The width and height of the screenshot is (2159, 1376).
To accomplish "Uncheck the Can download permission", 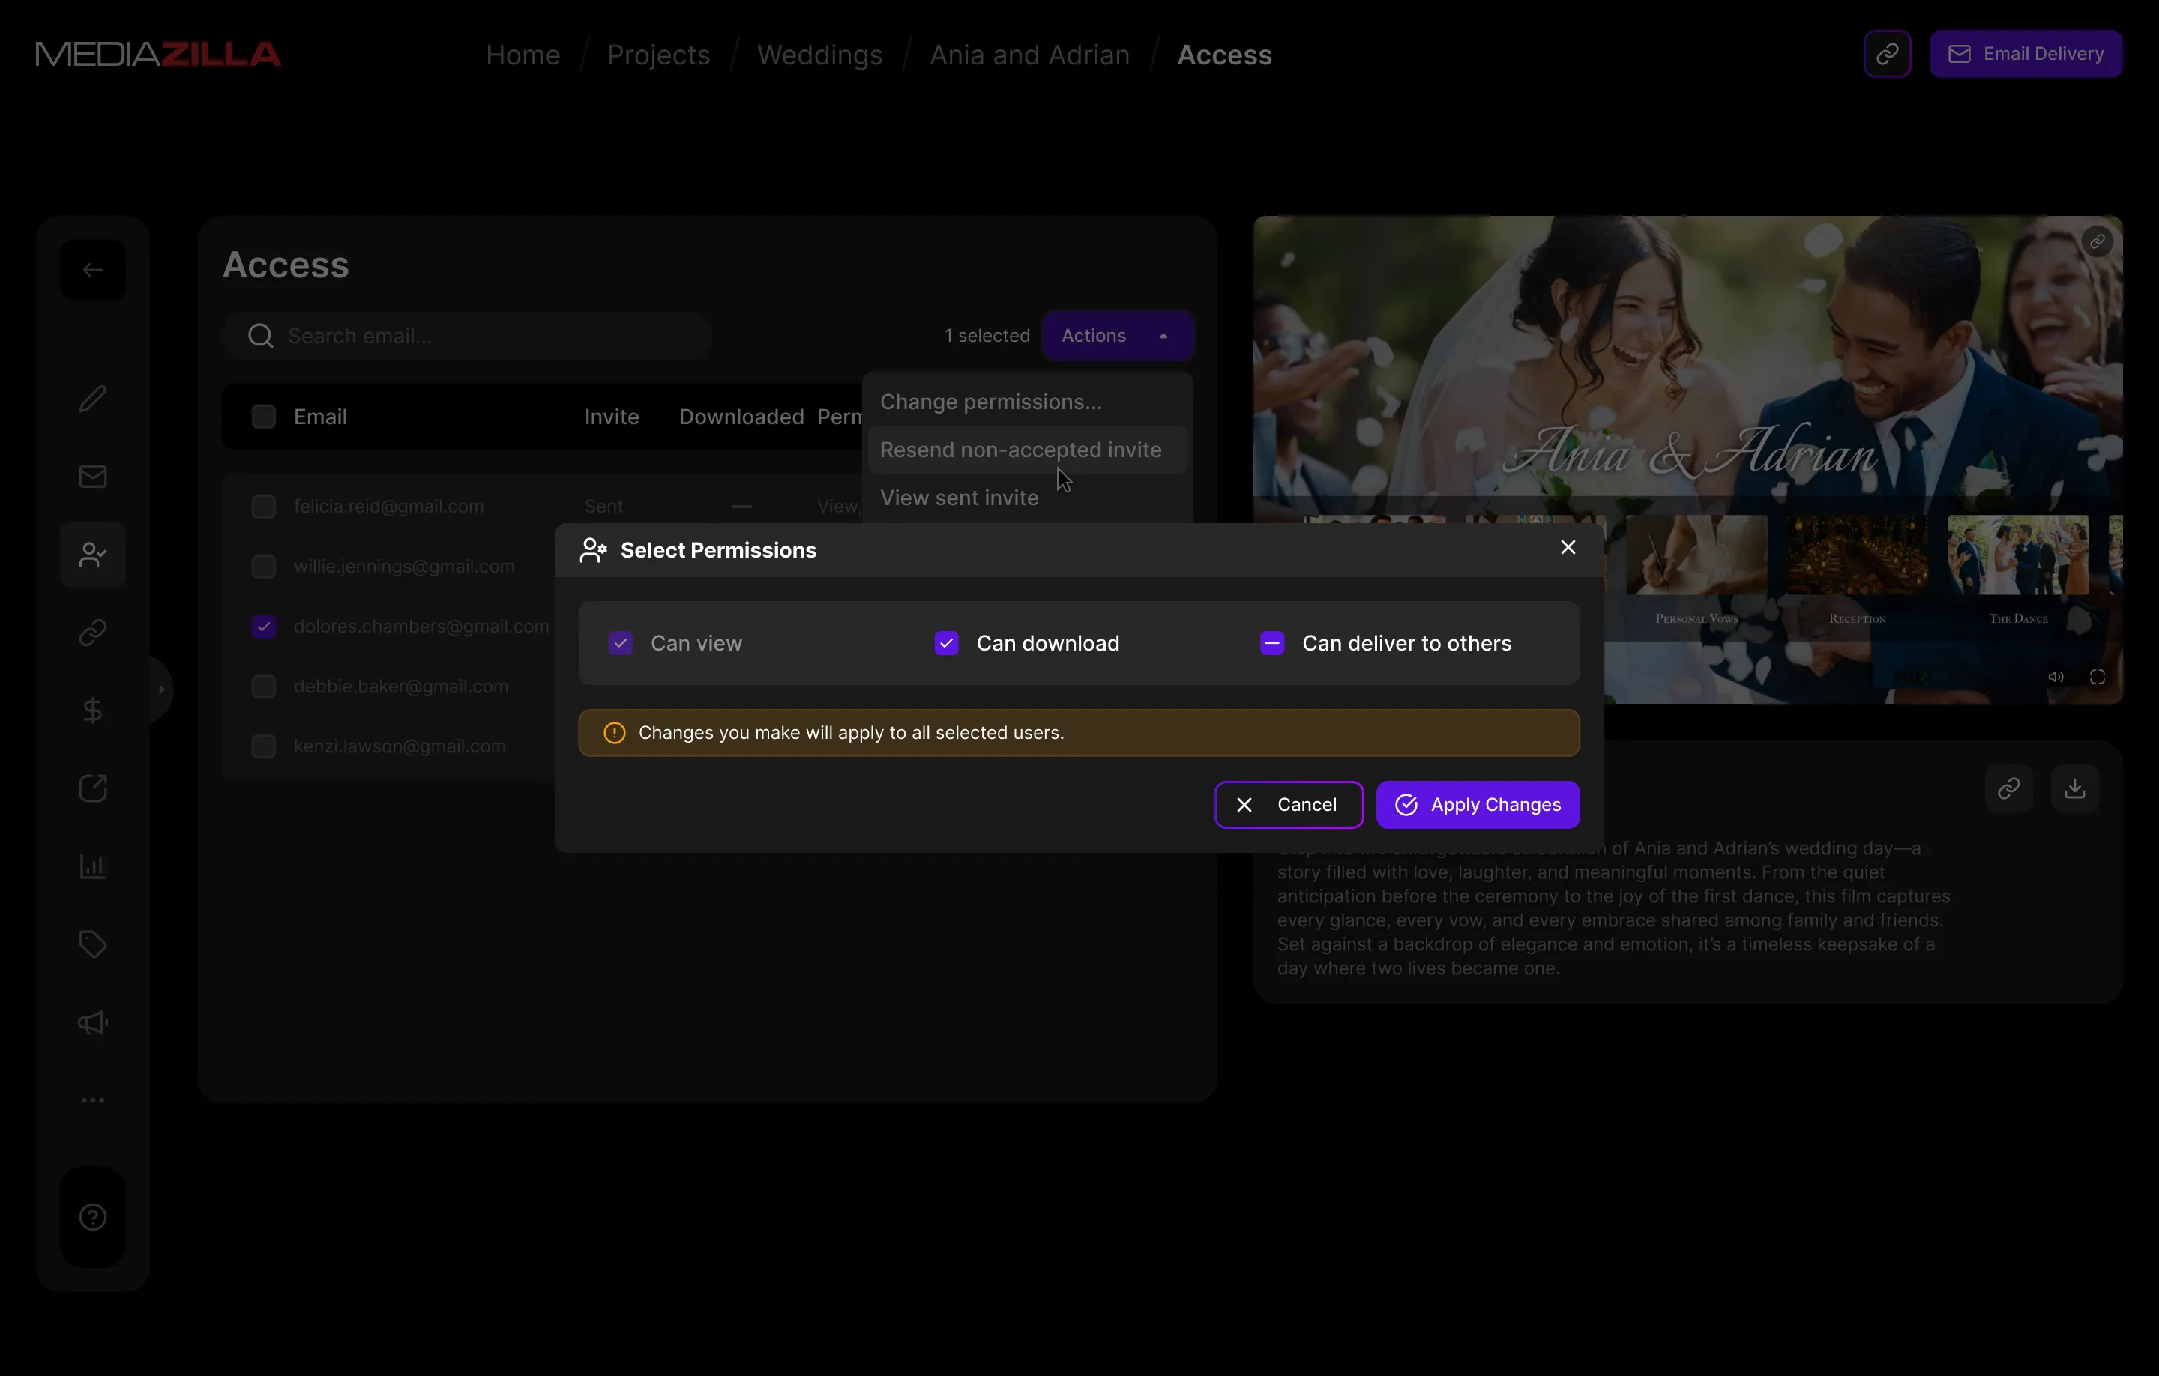I will pos(945,643).
